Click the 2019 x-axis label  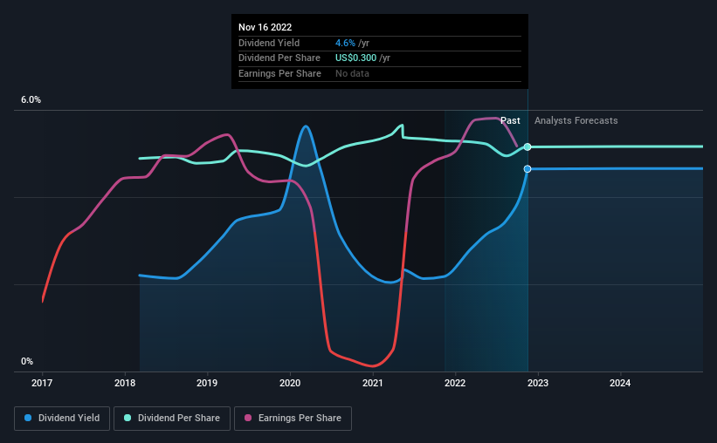click(x=207, y=383)
